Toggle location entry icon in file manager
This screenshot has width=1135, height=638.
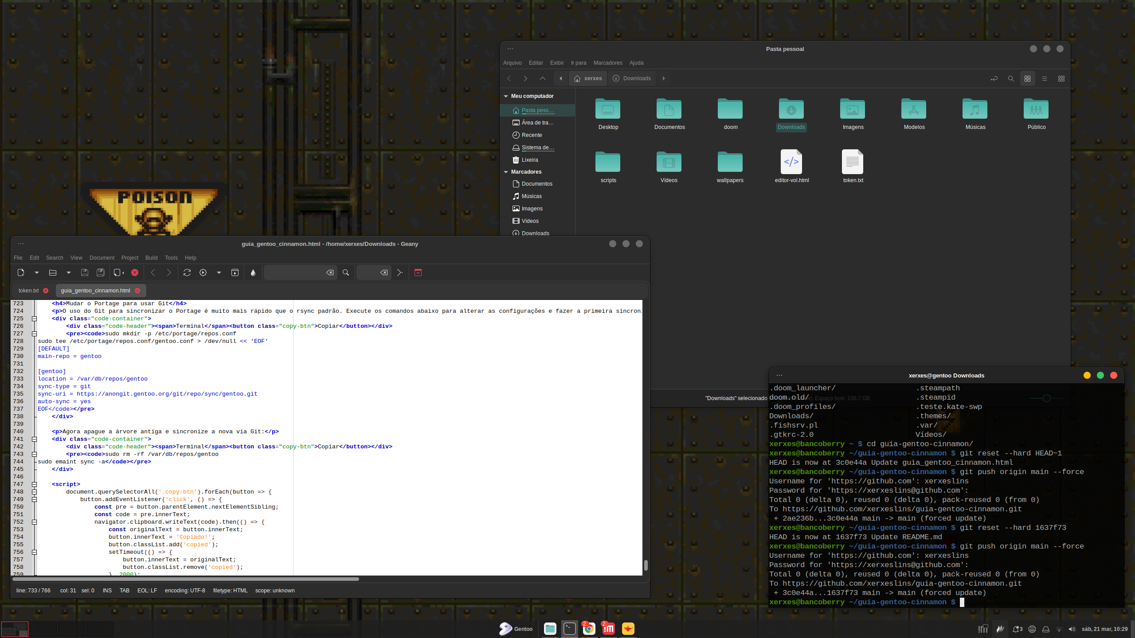[994, 78]
